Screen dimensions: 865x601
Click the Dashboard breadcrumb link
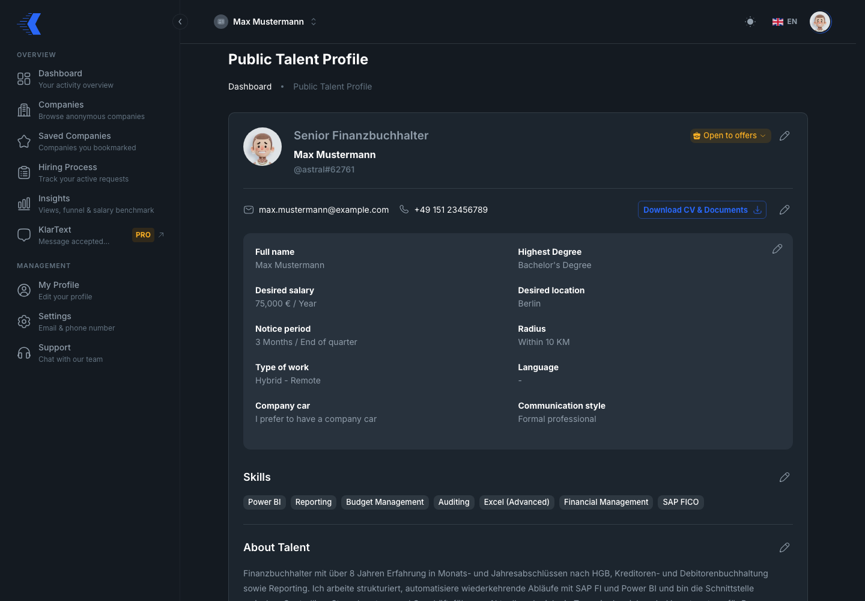(250, 87)
